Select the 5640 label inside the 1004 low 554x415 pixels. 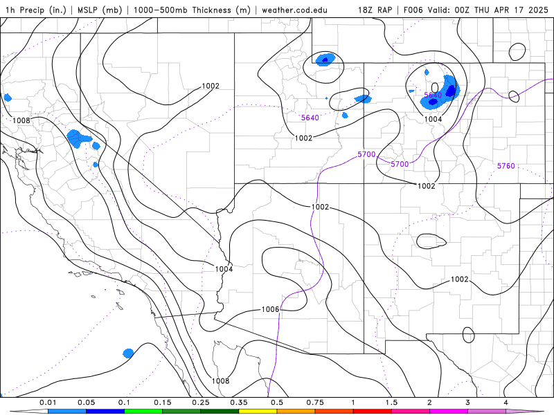433,95
